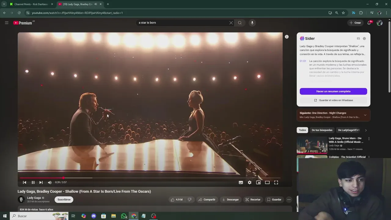Image resolution: width=391 pixels, height=220 pixels.
Task: Click the Crear create button
Action: pyautogui.click(x=355, y=23)
